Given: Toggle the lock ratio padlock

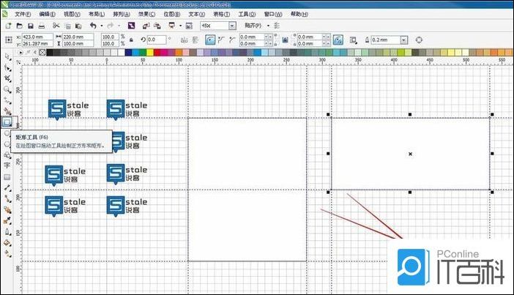Looking at the screenshot, I should click(x=131, y=40).
